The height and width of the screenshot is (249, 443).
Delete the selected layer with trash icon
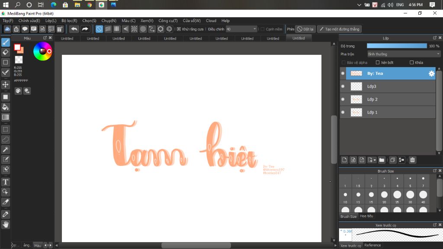click(x=412, y=160)
